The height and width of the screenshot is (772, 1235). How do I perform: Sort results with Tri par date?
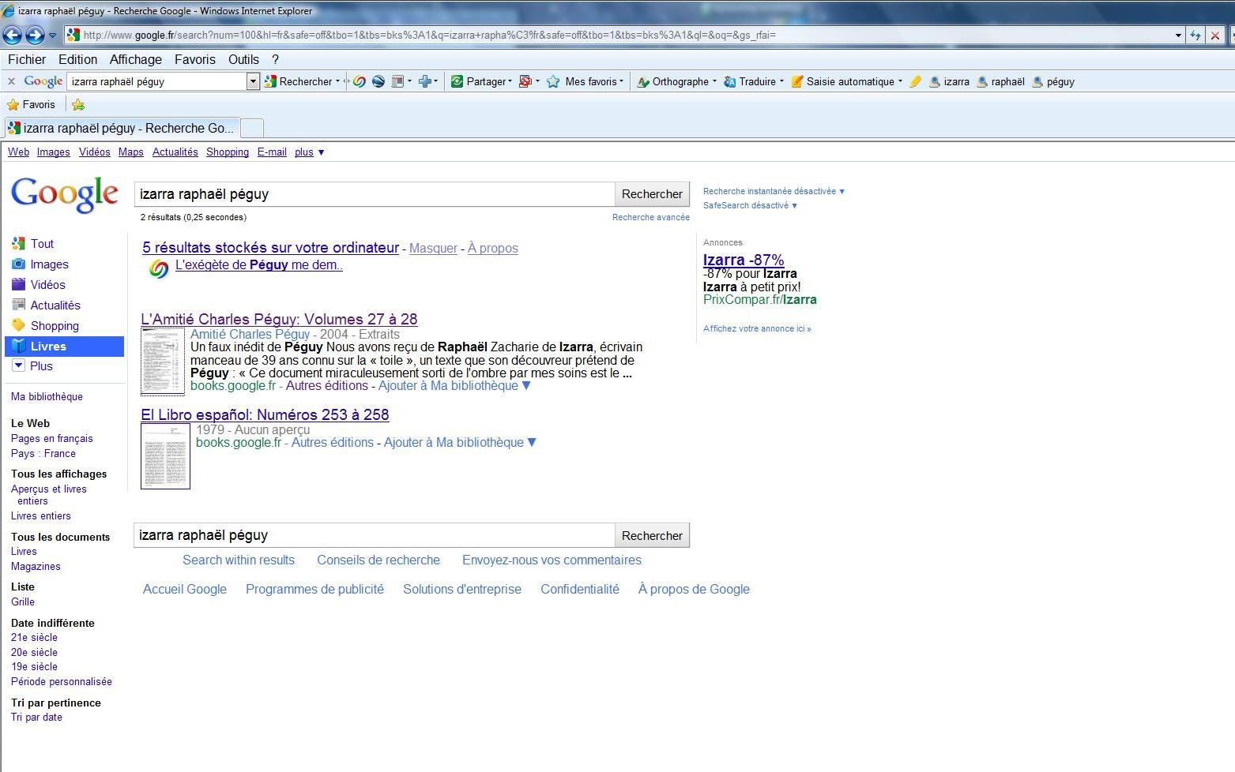pos(36,718)
